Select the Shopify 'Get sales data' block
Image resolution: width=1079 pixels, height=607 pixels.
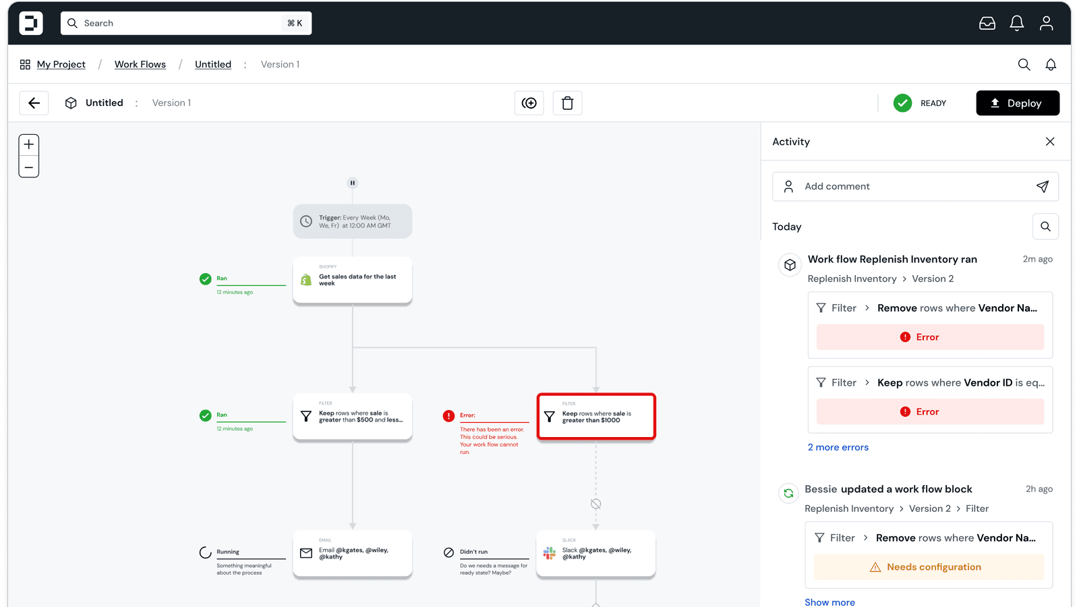tap(352, 280)
